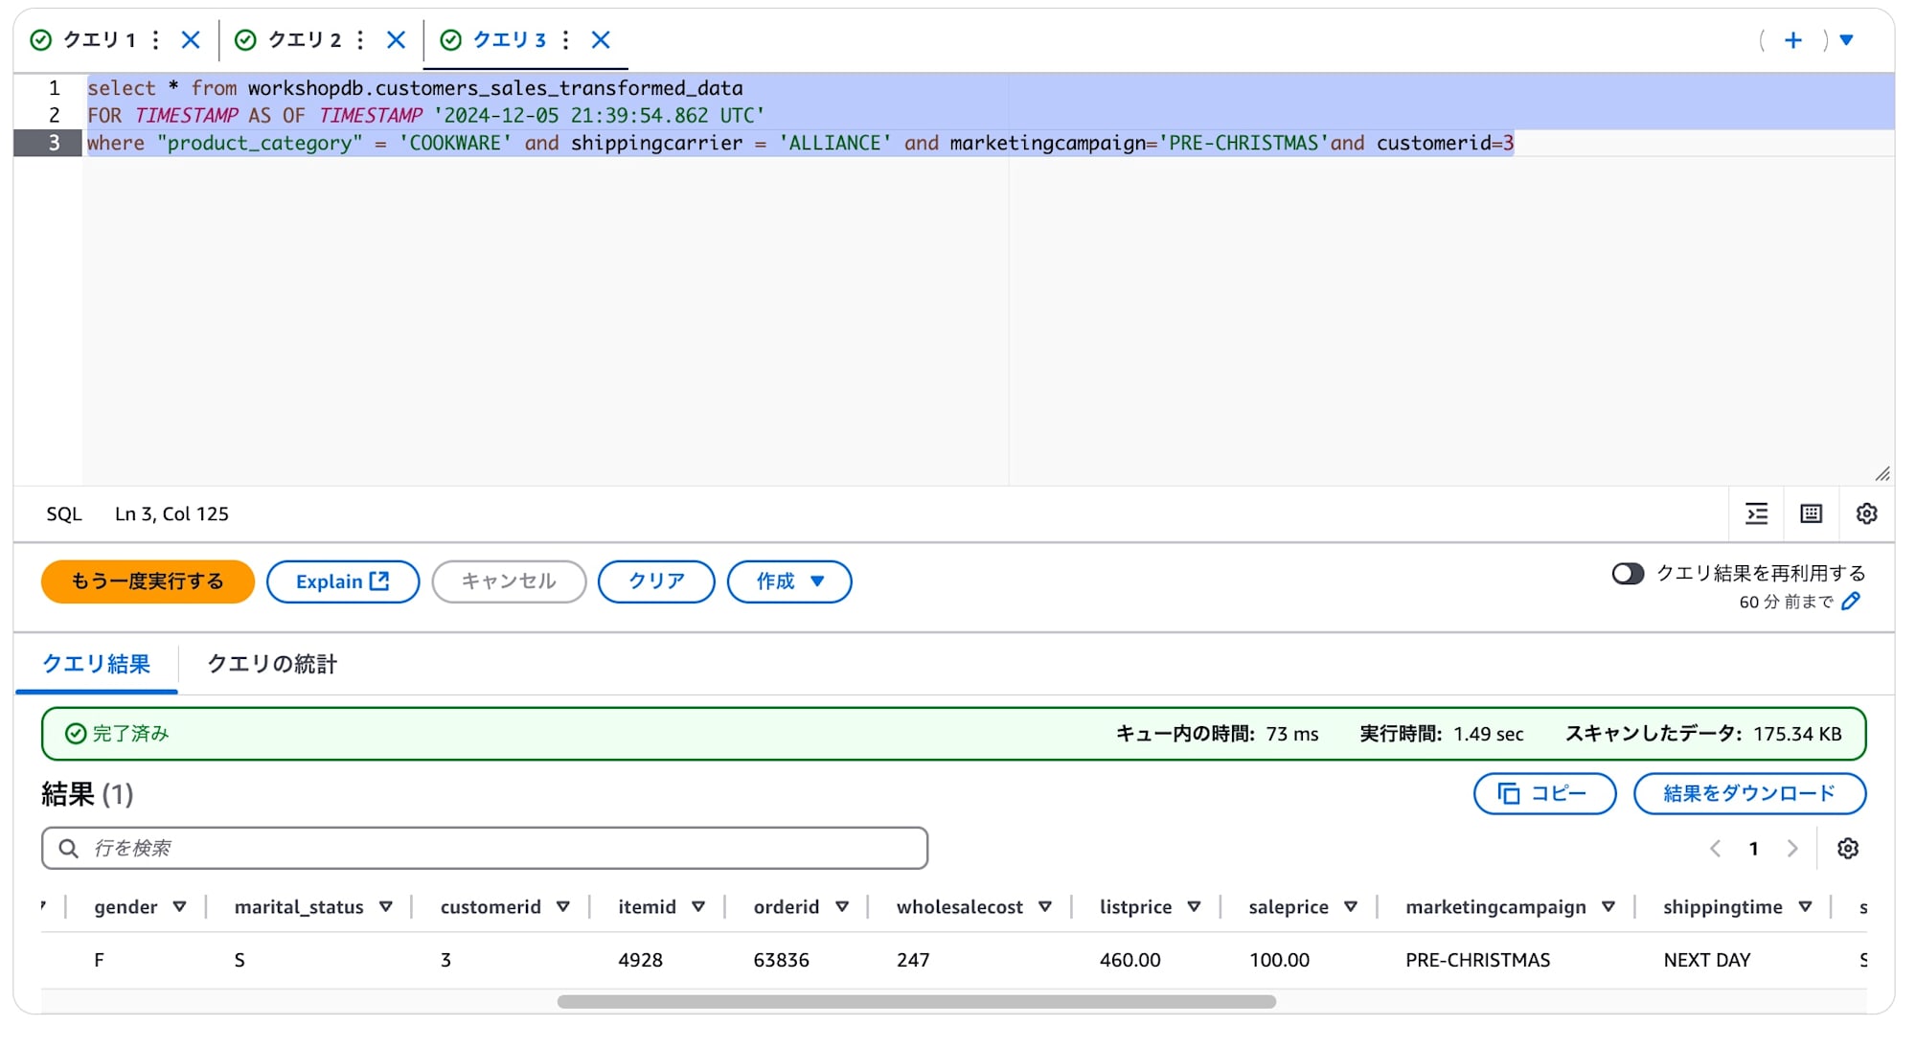1916x1048 pixels.
Task: Click workshopdb table name in editor
Action: (495, 88)
